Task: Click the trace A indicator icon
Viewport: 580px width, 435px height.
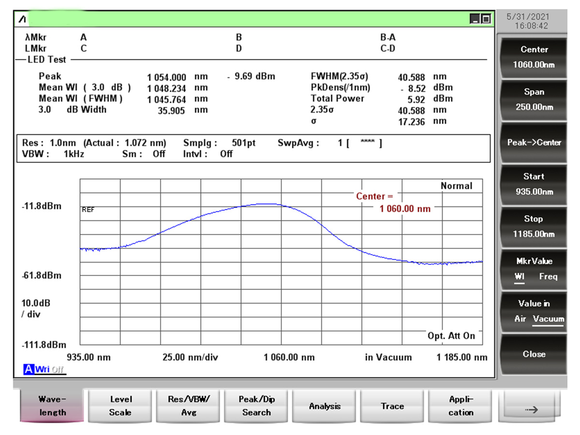Action: [x=29, y=370]
